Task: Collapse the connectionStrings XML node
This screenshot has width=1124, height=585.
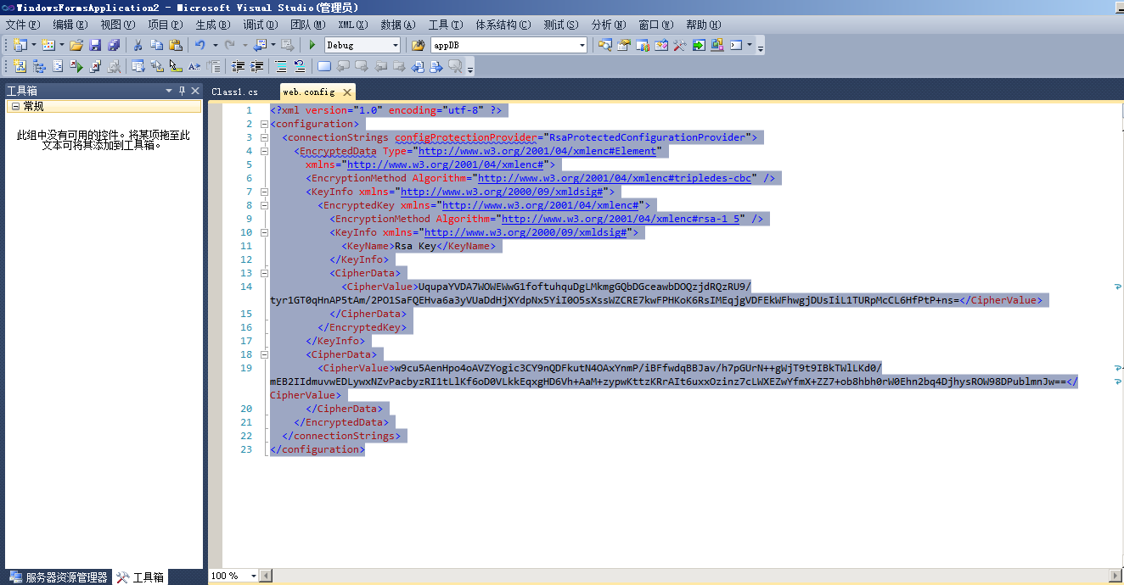Action: pos(264,137)
